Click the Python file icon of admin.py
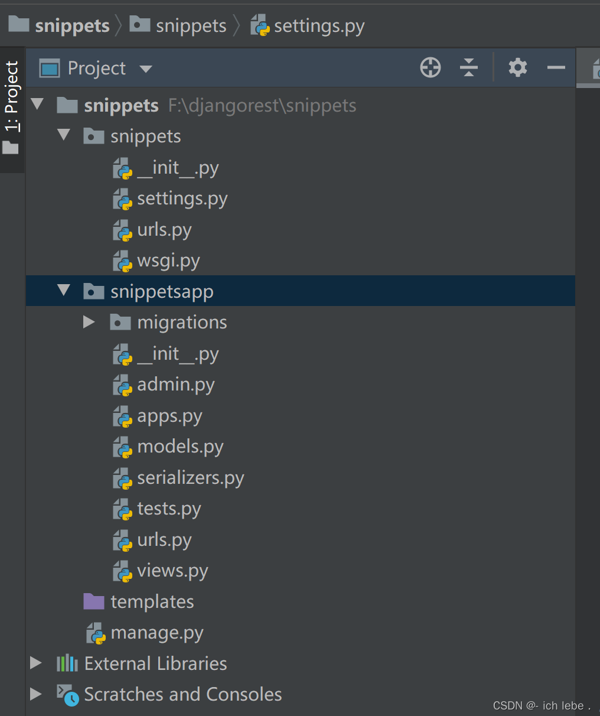The height and width of the screenshot is (716, 600). tap(122, 385)
